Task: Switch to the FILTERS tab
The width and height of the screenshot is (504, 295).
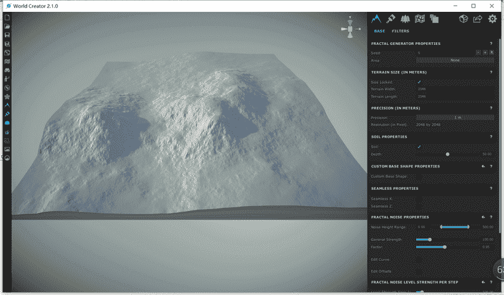Action: 400,31
